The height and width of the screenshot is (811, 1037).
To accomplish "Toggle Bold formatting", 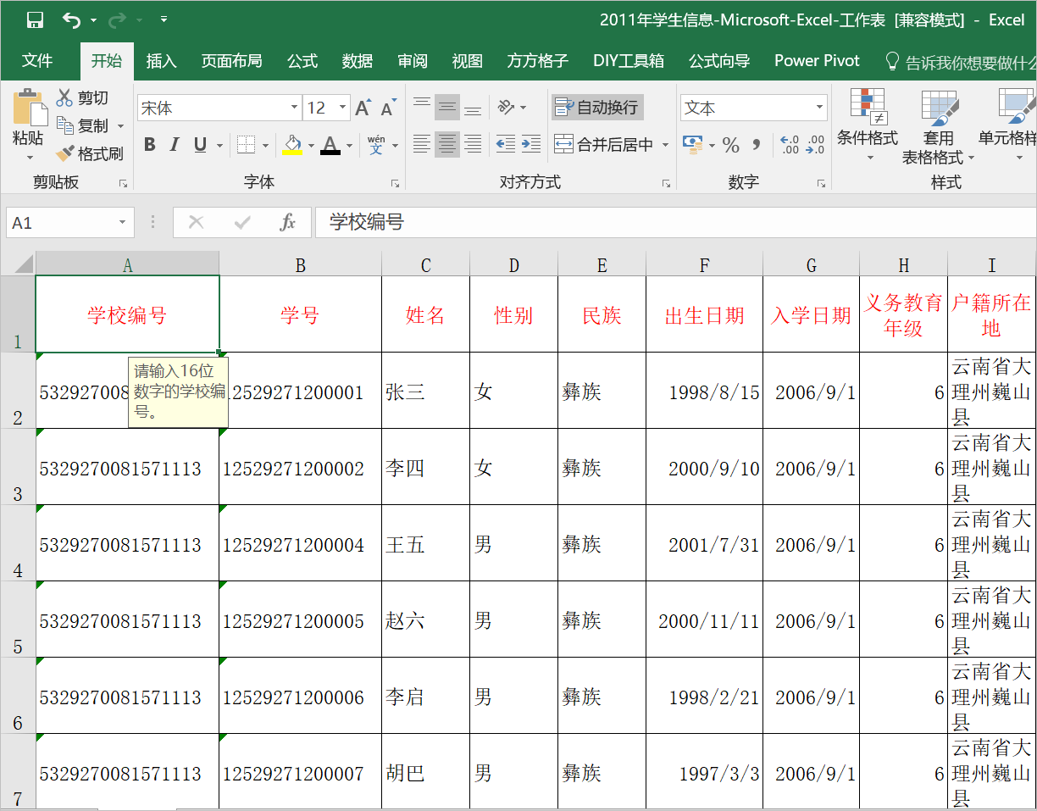I will [149, 145].
